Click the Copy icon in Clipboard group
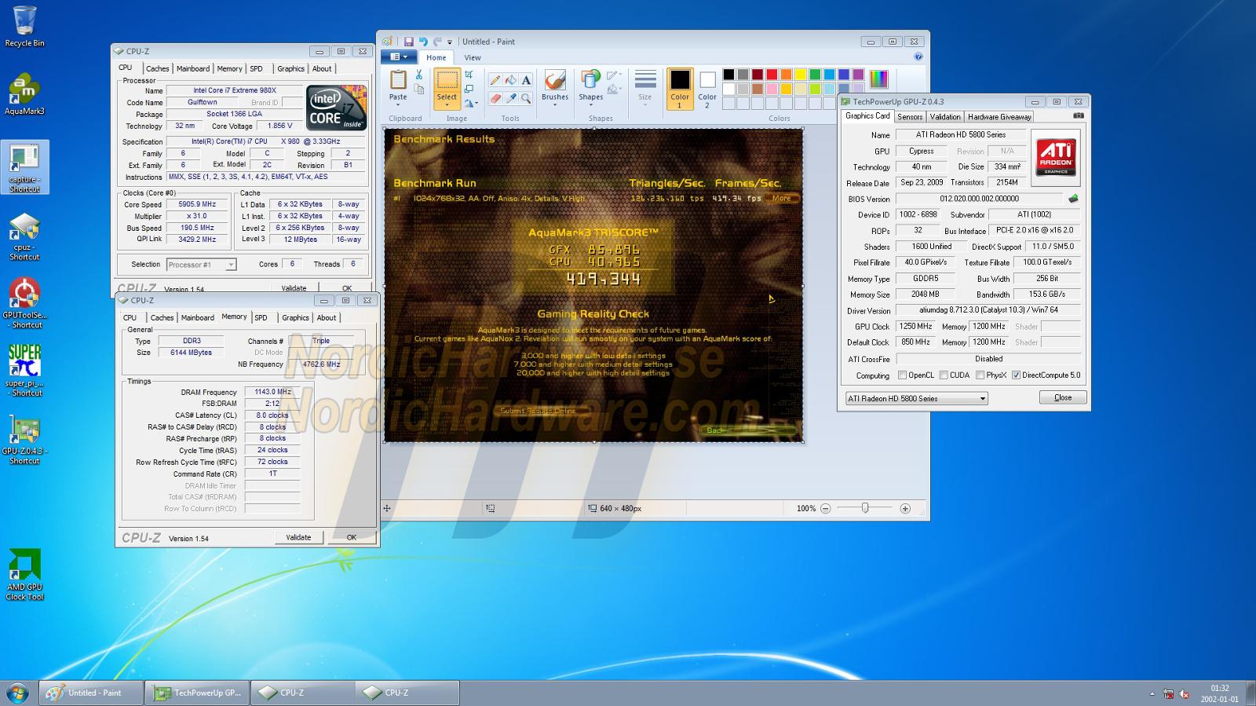 tap(419, 90)
